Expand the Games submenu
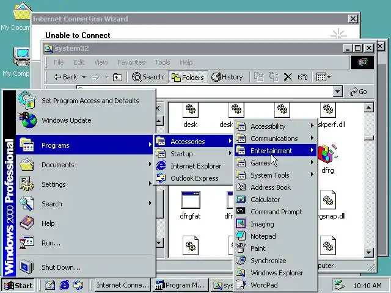This screenshot has width=391, height=293. point(276,163)
